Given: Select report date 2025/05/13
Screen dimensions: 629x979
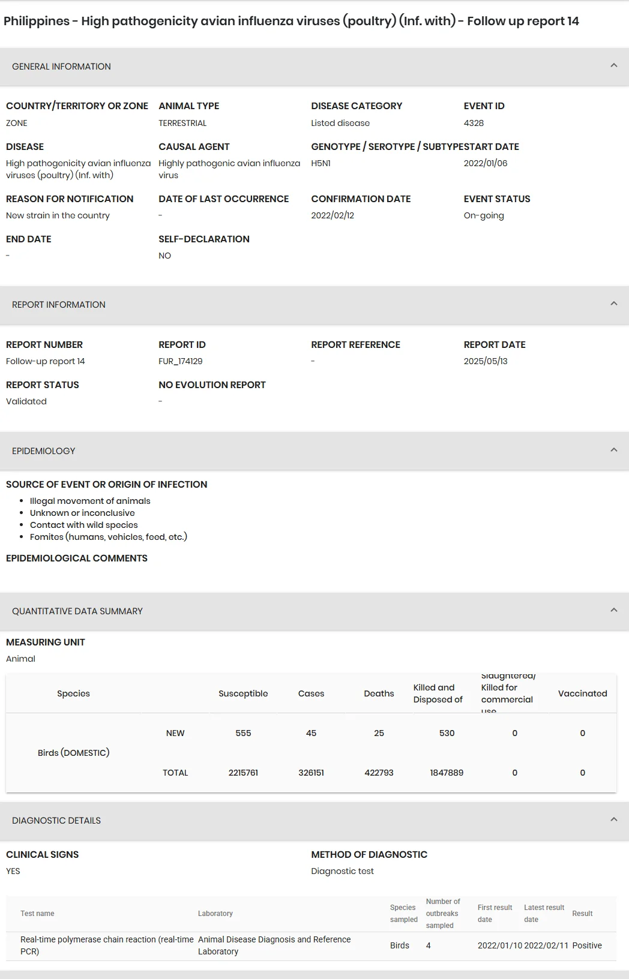Looking at the screenshot, I should 486,361.
